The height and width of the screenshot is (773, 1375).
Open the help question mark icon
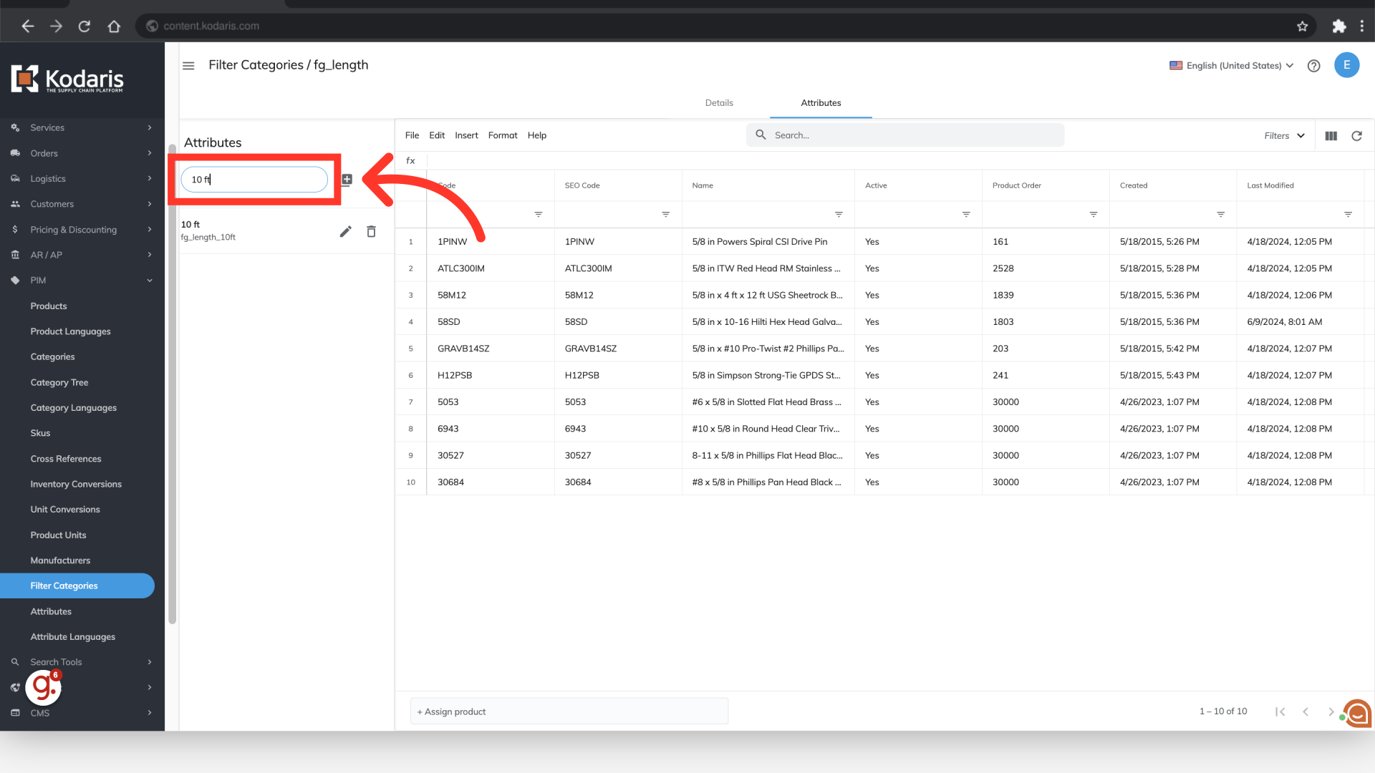point(1313,66)
